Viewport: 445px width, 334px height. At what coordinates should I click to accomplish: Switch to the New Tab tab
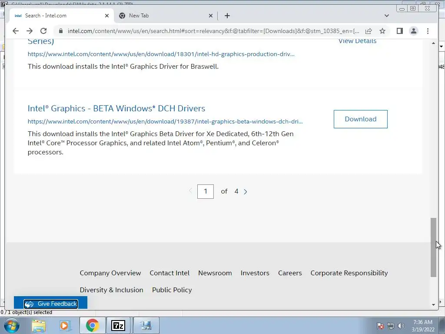point(166,16)
